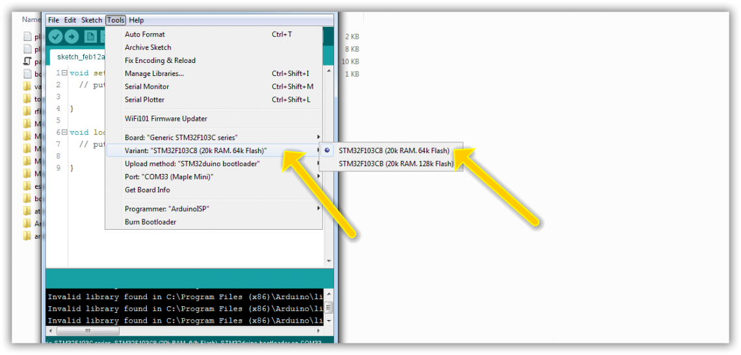Viewport: 741px width, 355px height.
Task: Select STM32F103C8 64k Flash radio option
Action: [393, 151]
